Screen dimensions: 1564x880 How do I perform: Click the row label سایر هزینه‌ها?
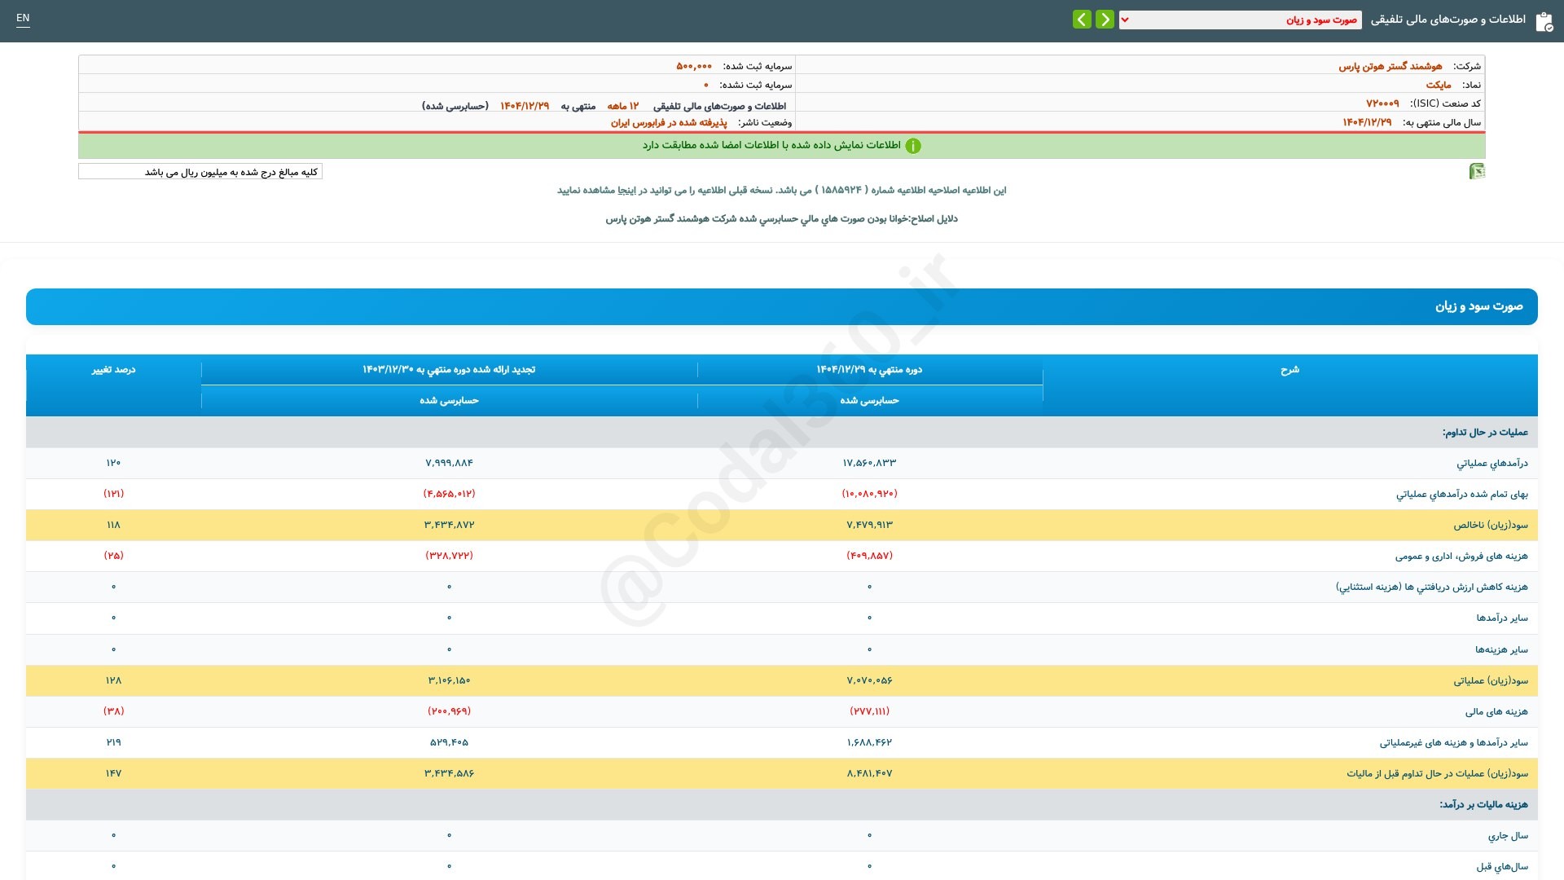point(1501,650)
